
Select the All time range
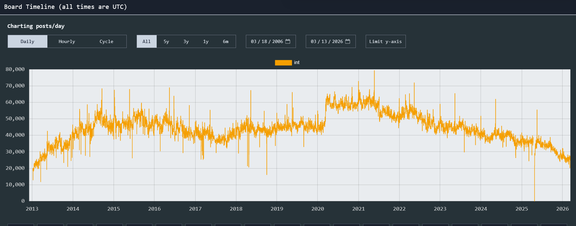pos(147,41)
